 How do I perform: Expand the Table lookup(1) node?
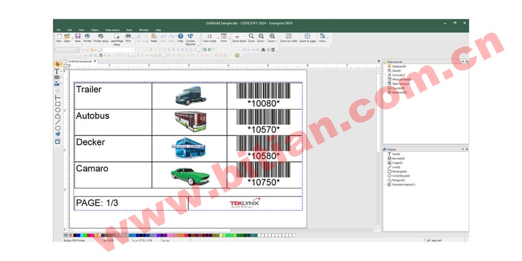click(x=386, y=84)
